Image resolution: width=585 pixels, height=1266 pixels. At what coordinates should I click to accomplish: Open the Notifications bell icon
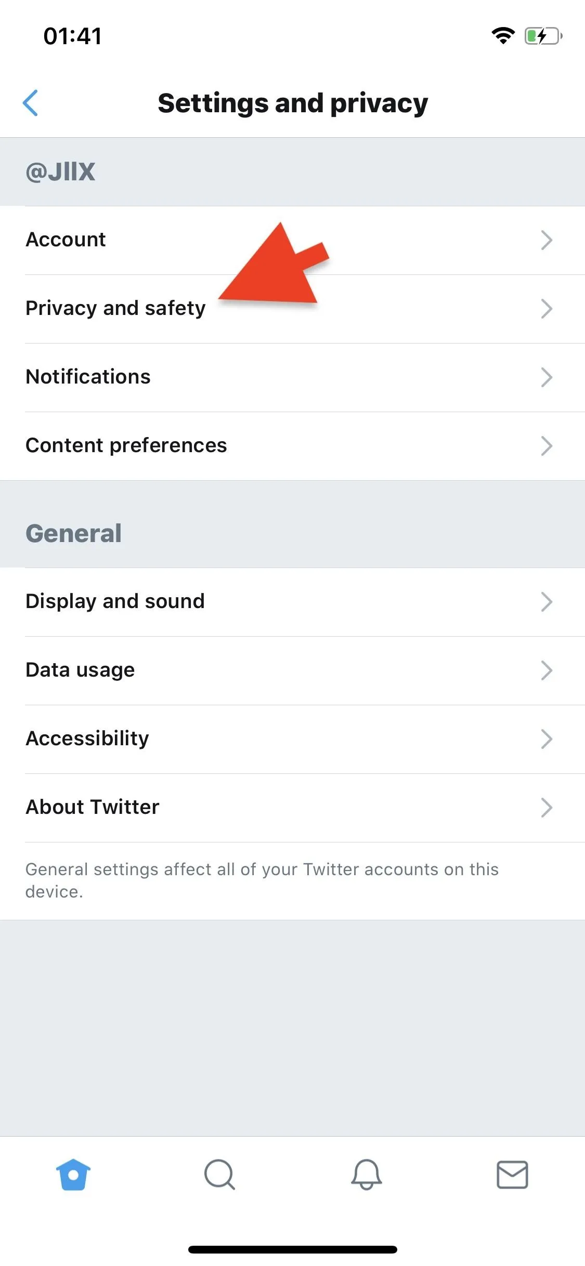pos(366,1175)
